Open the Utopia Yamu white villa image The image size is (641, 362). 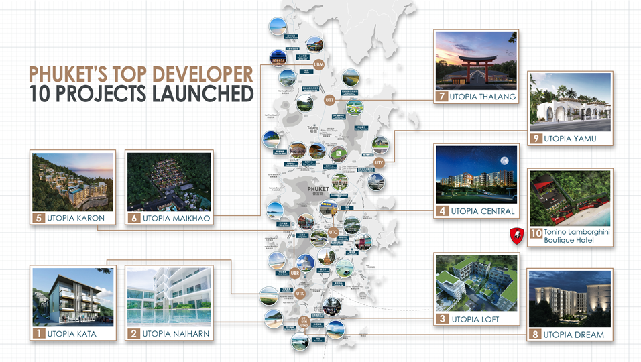571,103
